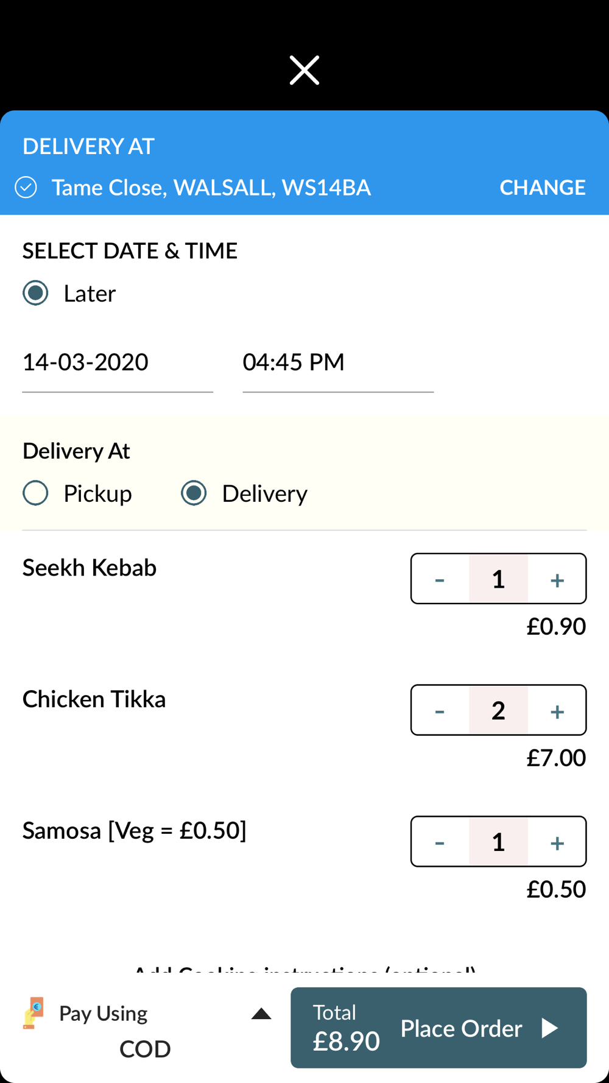Viewport: 609px width, 1083px height.
Task: Select the Delivery radio option
Action: [194, 493]
